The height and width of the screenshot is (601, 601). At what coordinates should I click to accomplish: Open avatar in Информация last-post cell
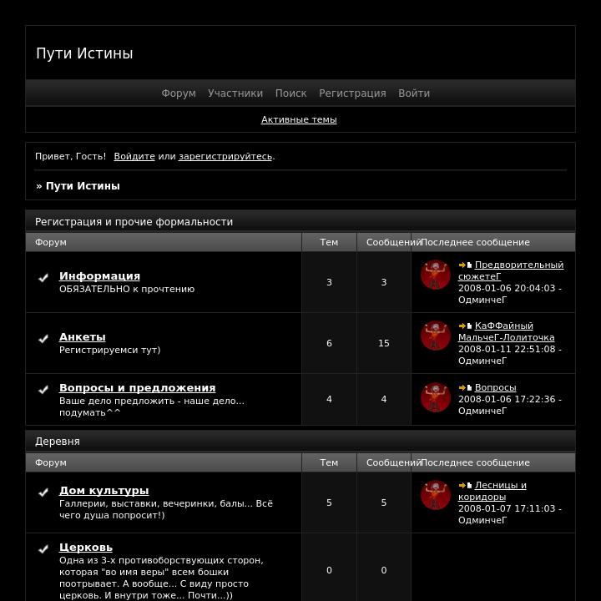coord(435,275)
